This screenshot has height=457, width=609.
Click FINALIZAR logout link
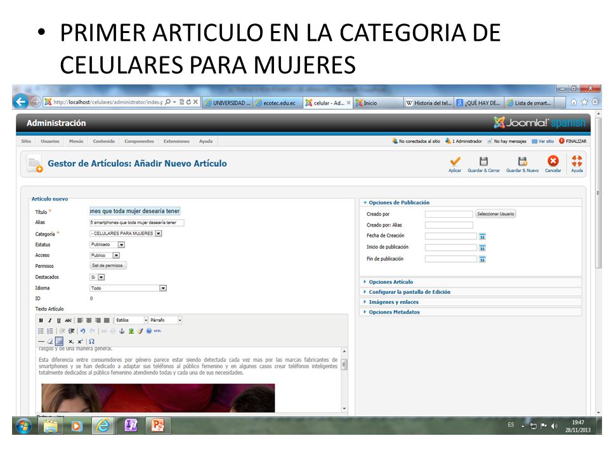point(573,142)
